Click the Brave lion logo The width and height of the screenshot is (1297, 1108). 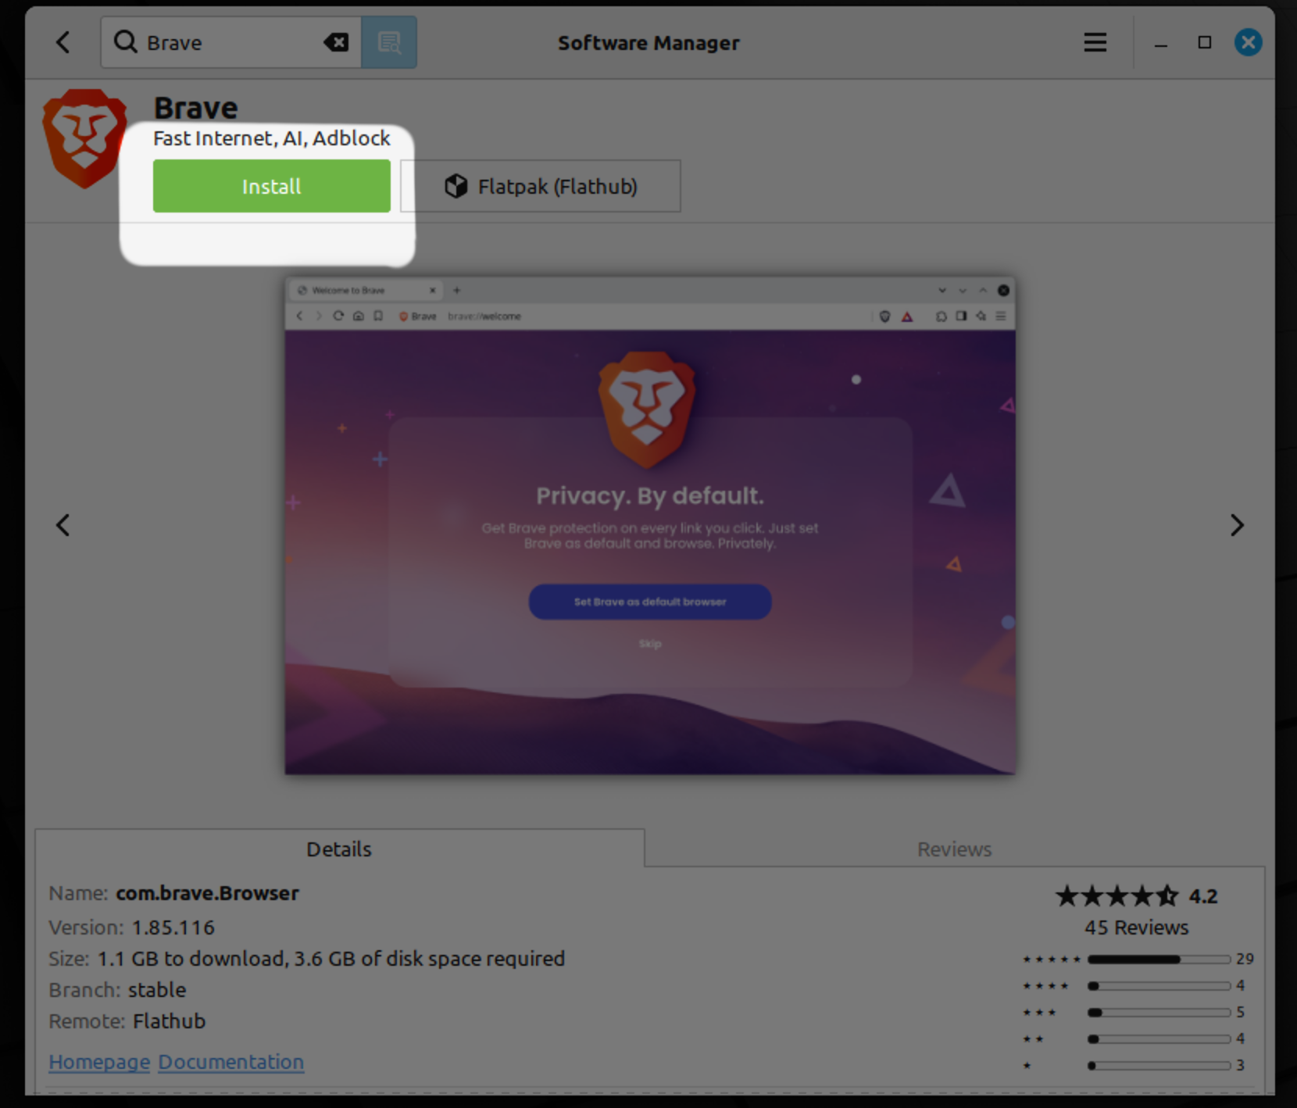pos(84,138)
